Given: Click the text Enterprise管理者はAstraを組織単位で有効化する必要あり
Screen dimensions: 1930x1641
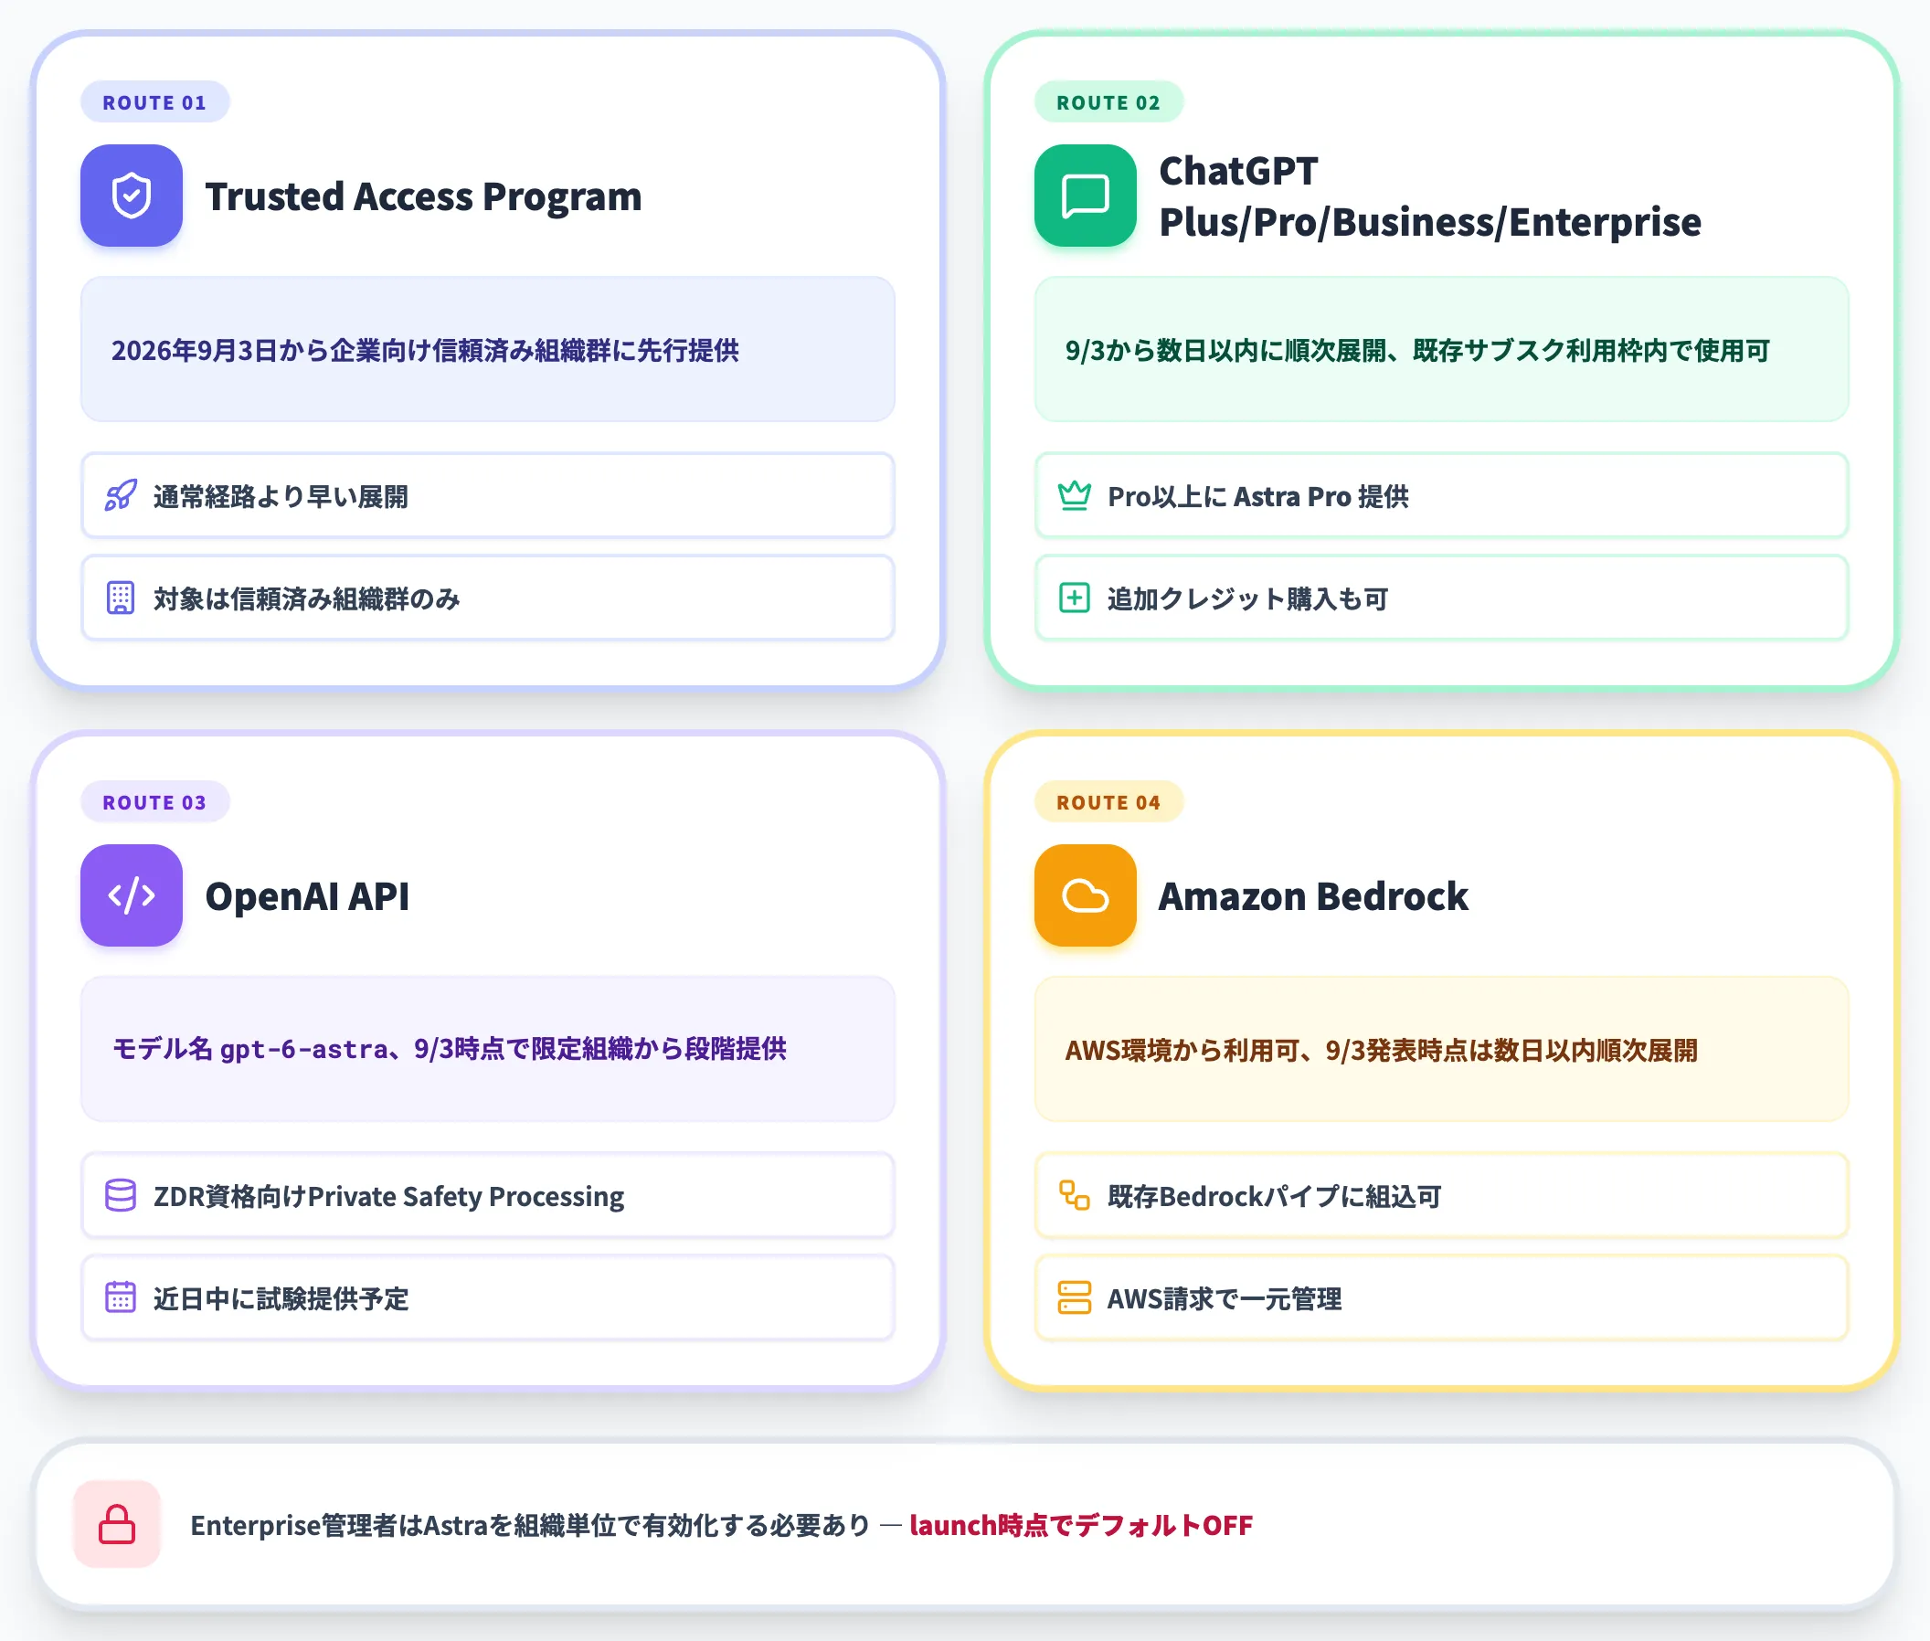Looking at the screenshot, I should (x=530, y=1526).
